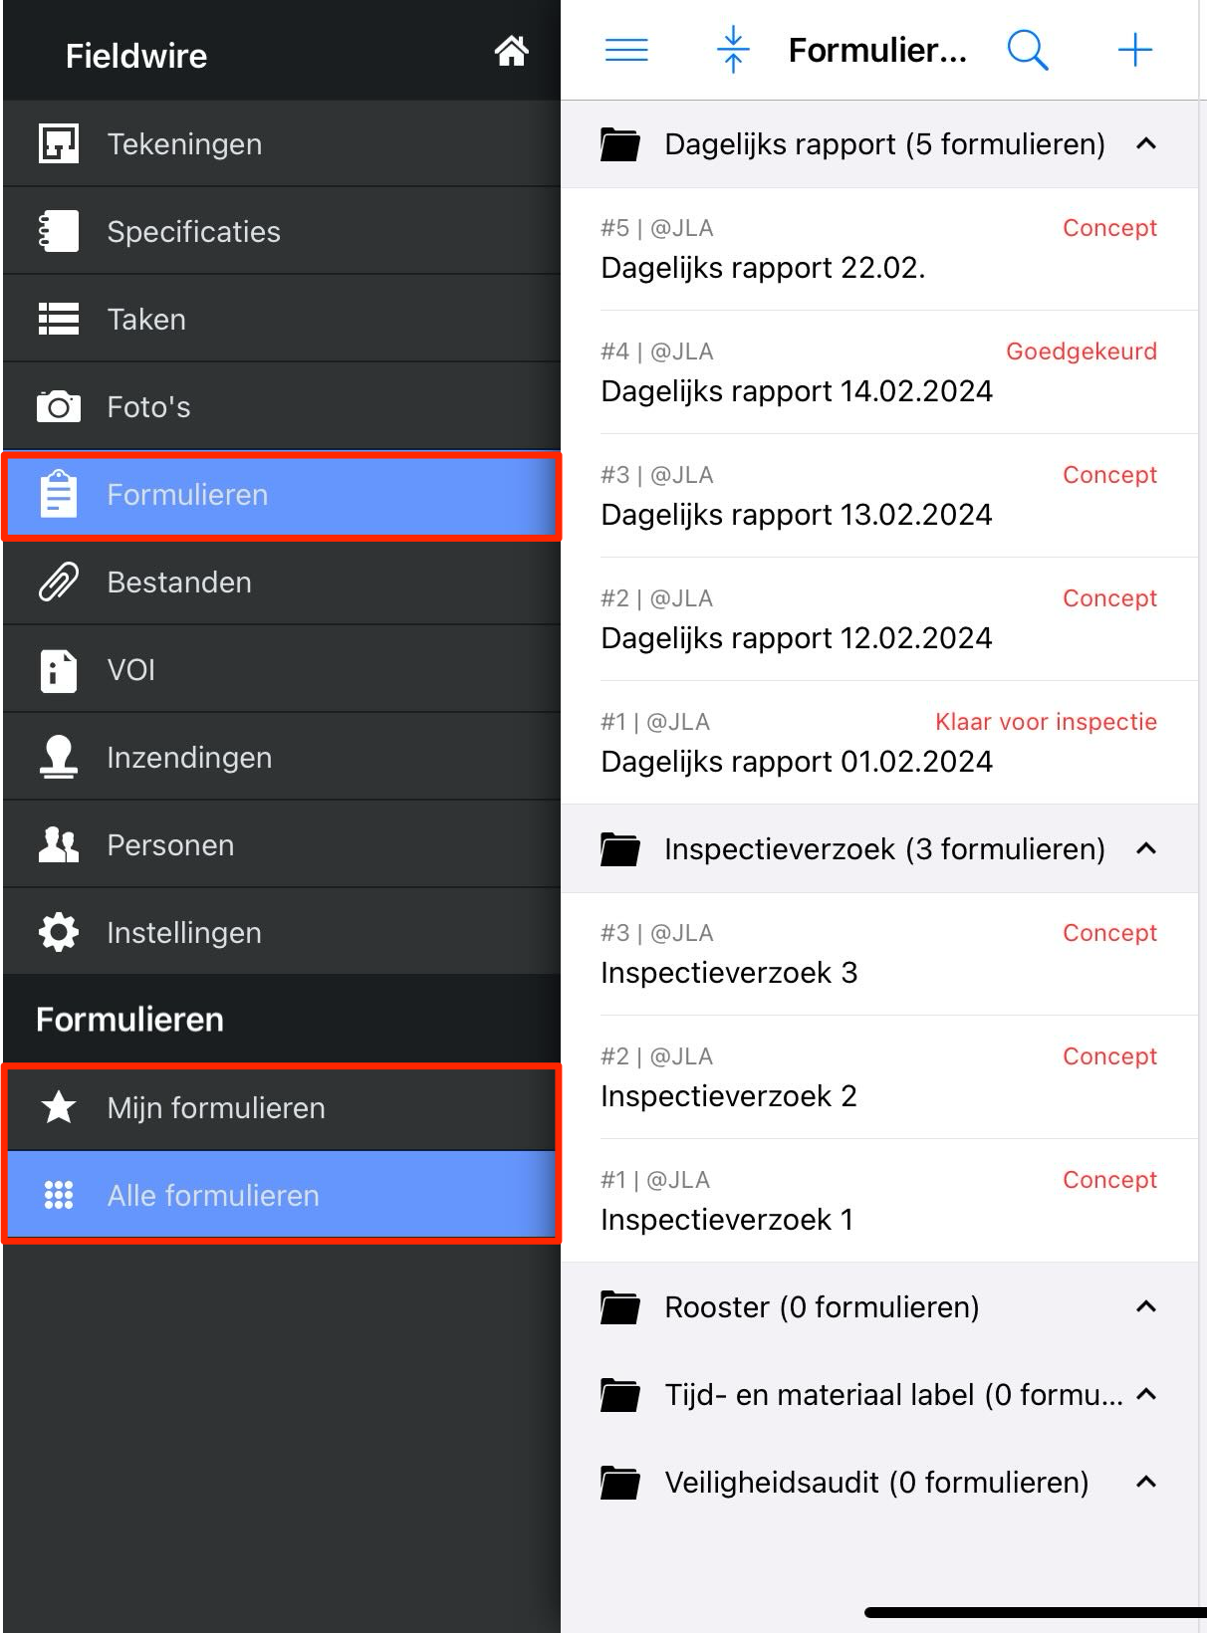Open Personen in the sidebar

pos(282,844)
